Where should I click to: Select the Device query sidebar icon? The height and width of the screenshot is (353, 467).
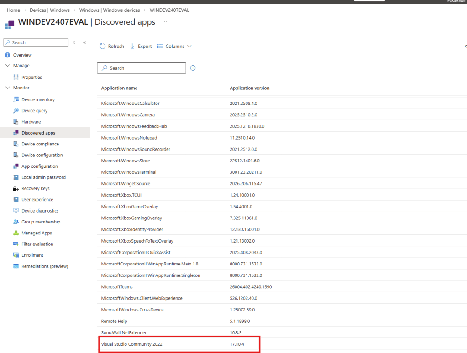click(x=16, y=111)
